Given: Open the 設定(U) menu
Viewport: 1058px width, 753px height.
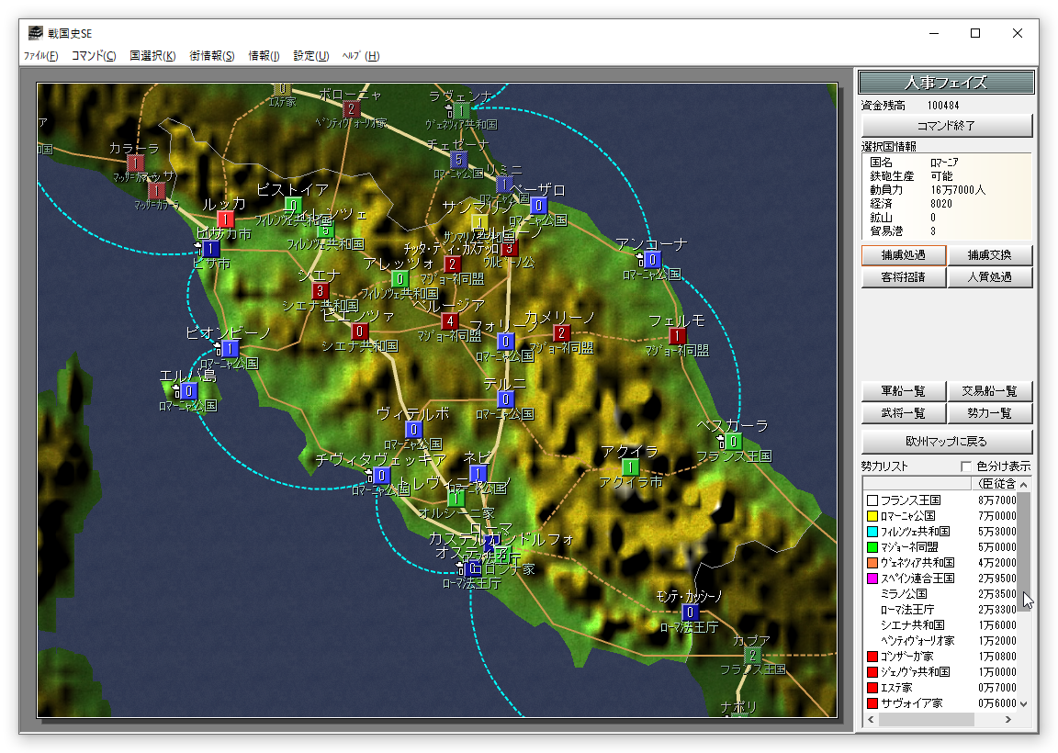Looking at the screenshot, I should [311, 56].
